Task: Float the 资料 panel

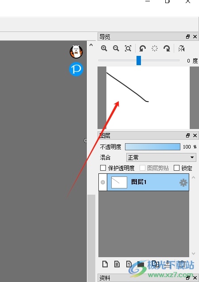Action: tap(188, 278)
